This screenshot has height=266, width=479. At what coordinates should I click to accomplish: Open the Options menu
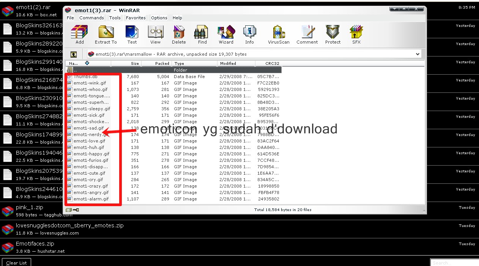(x=159, y=18)
